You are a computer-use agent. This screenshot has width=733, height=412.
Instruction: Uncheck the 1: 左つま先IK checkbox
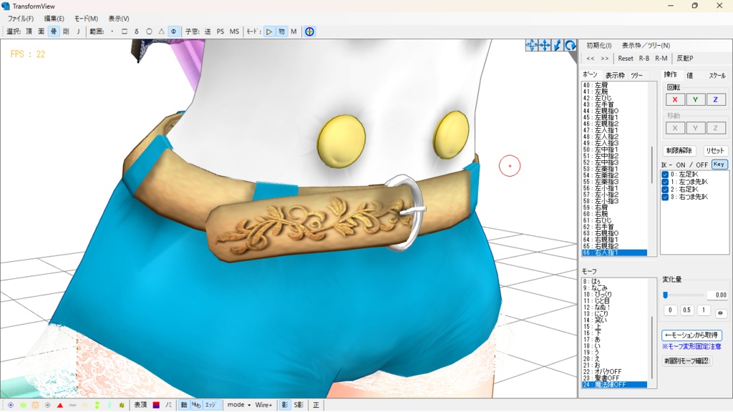coord(665,182)
